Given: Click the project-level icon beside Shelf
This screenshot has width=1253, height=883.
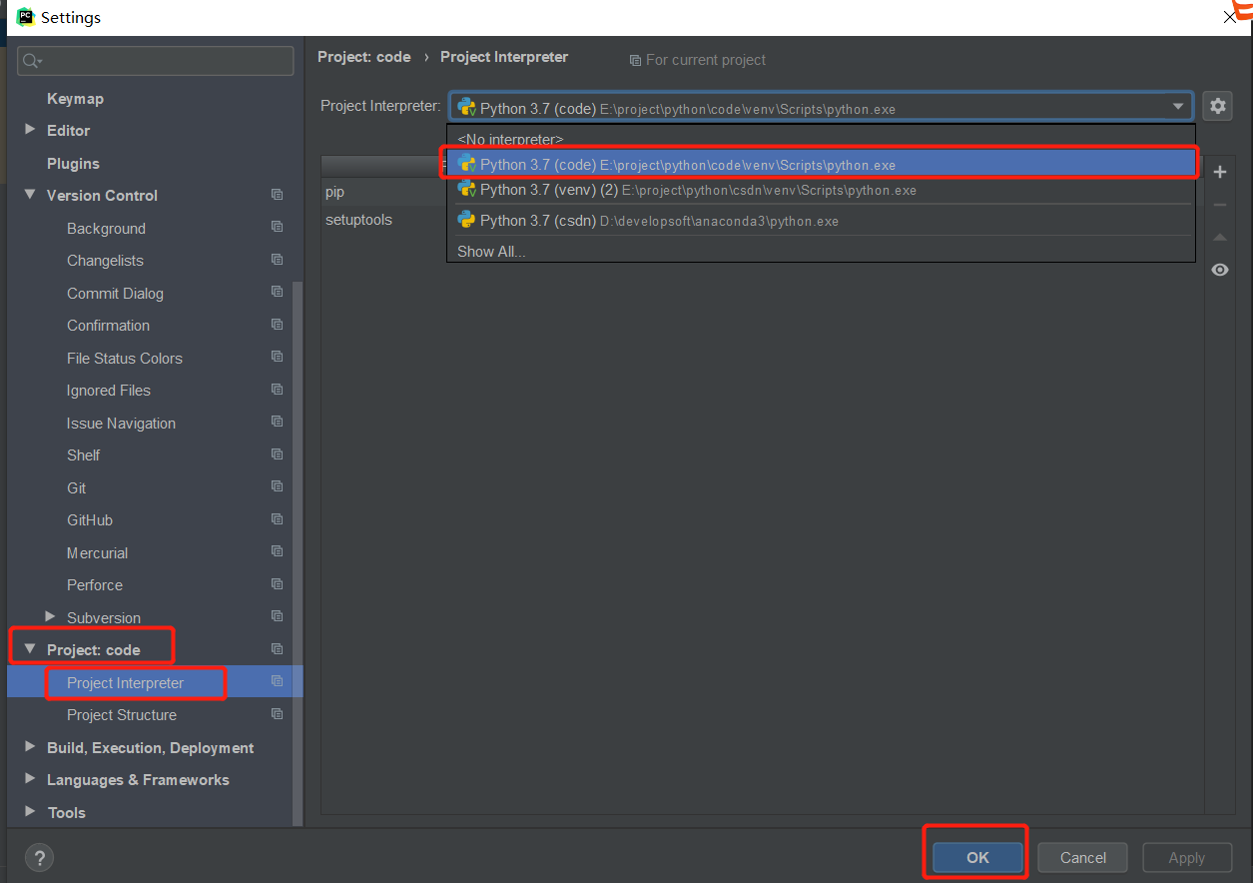Looking at the screenshot, I should pos(277,454).
